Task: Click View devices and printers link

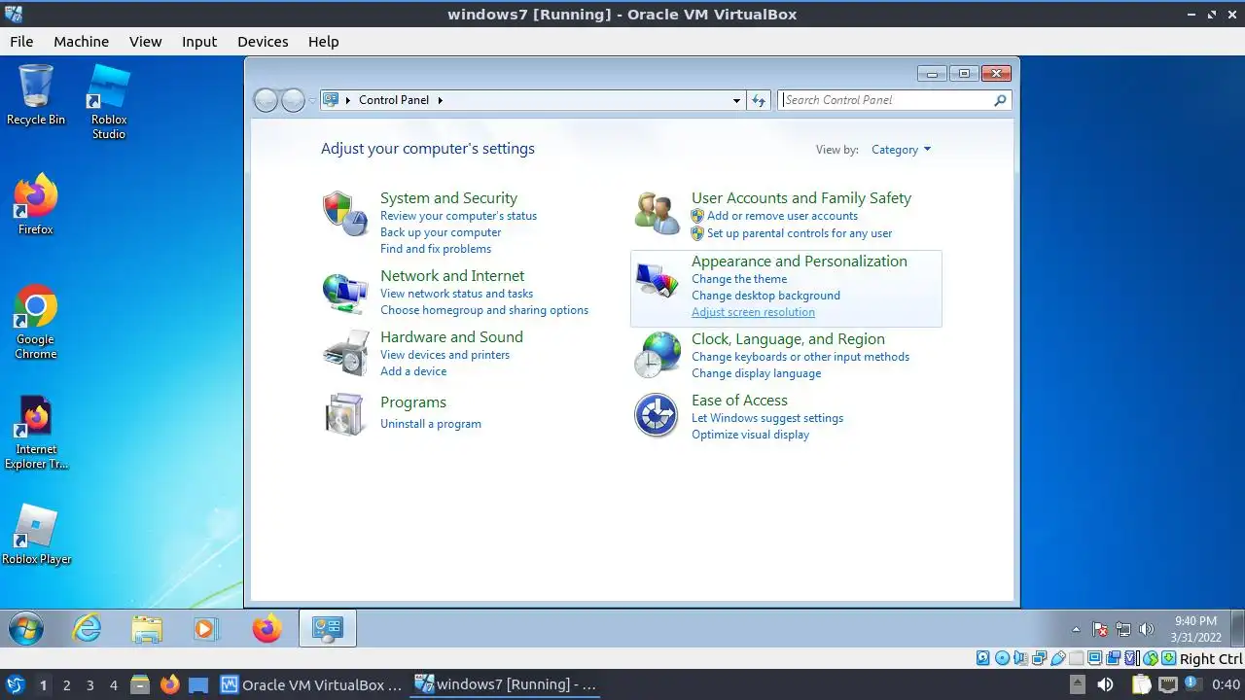Action: [445, 355]
